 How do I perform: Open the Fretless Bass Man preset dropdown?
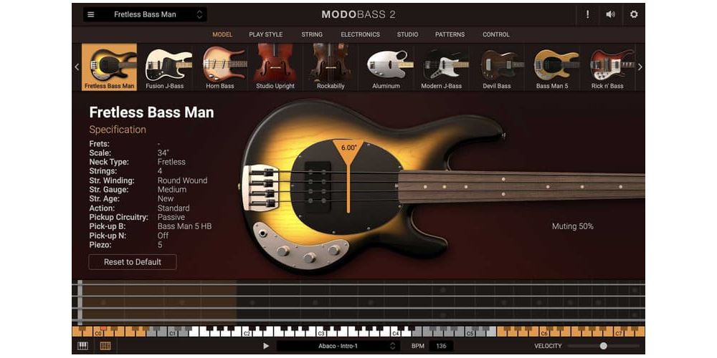coord(145,14)
